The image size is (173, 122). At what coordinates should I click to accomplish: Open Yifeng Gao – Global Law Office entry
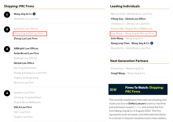(x=128, y=19)
